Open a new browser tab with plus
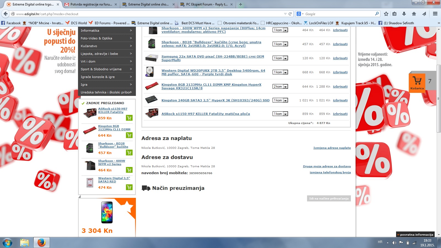Image resolution: width=441 pixels, height=248 pixels. pyautogui.click(x=241, y=4)
